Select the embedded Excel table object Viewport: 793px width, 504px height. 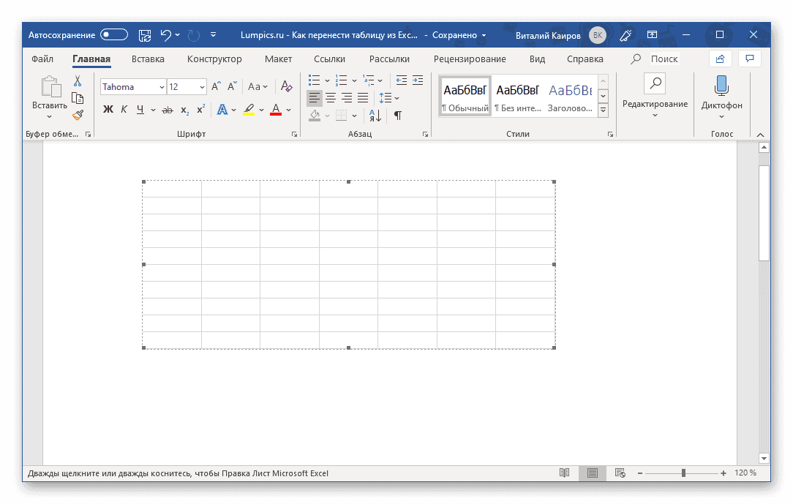(x=347, y=265)
